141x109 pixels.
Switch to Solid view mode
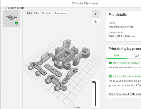[29, 13]
